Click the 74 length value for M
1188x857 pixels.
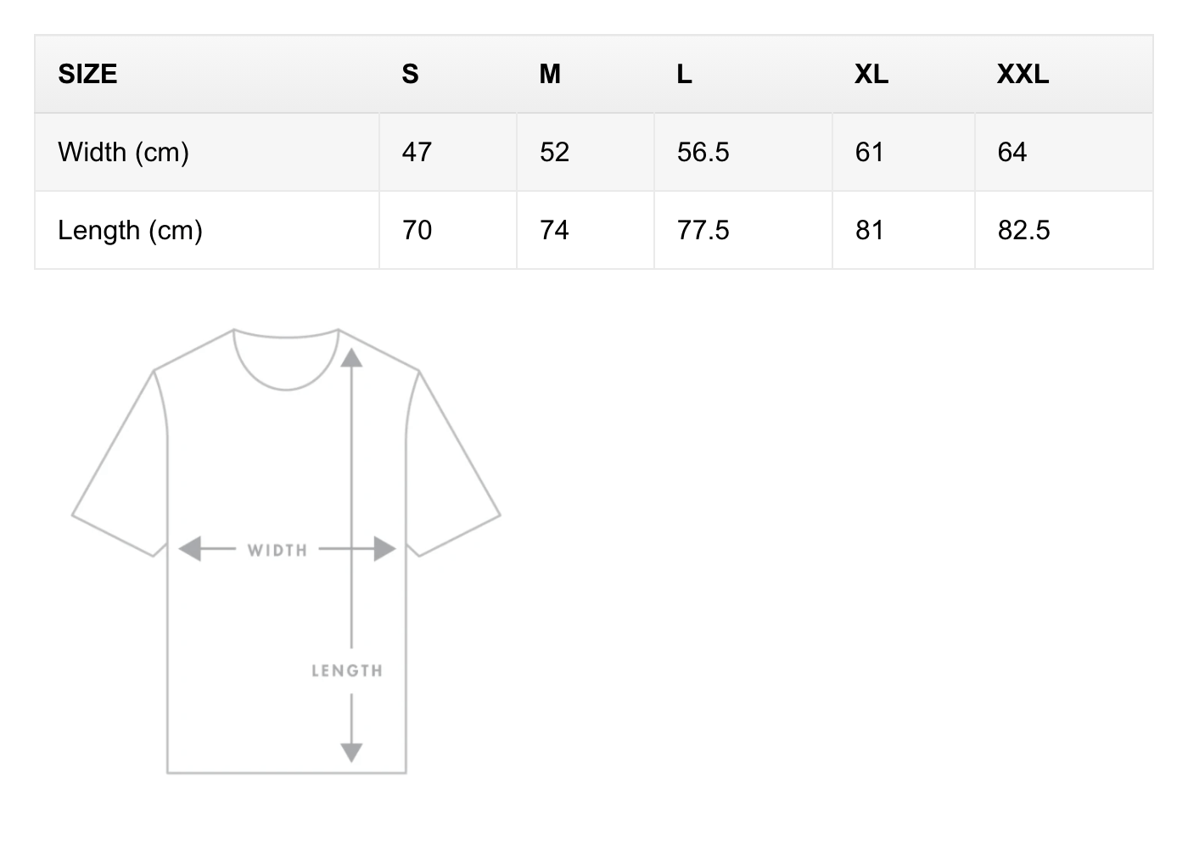554,231
